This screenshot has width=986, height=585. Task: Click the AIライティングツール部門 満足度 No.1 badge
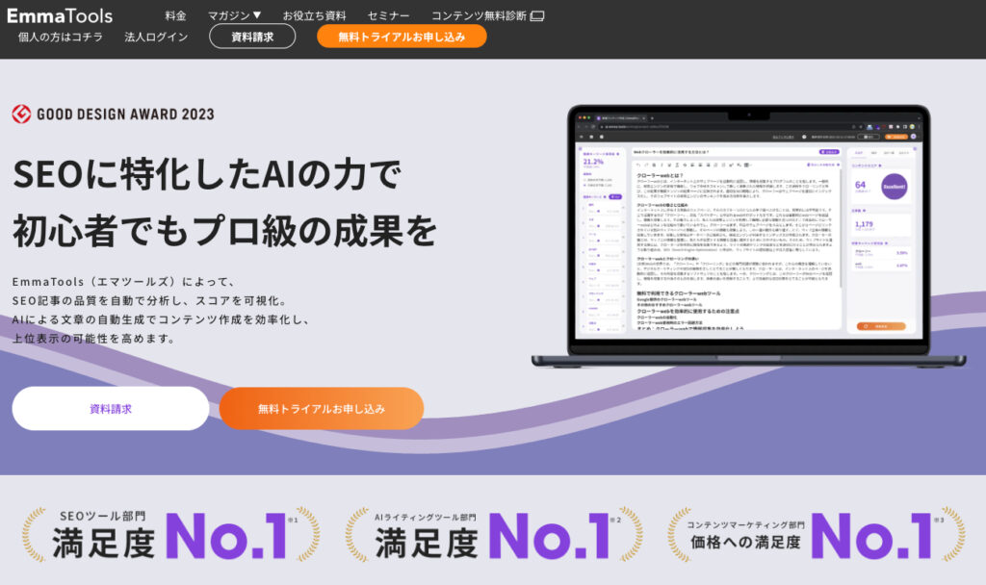pos(494,535)
